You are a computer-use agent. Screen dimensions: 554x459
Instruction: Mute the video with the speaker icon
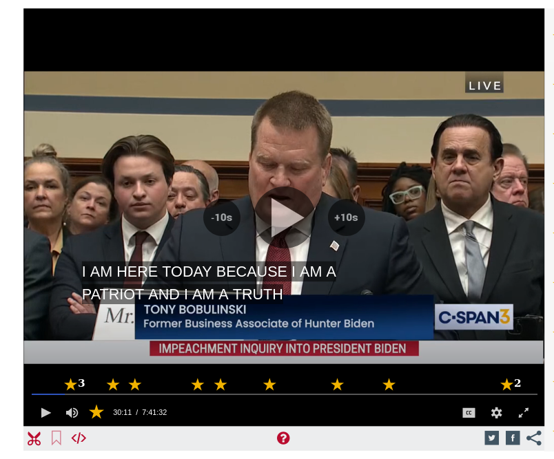[x=72, y=412]
